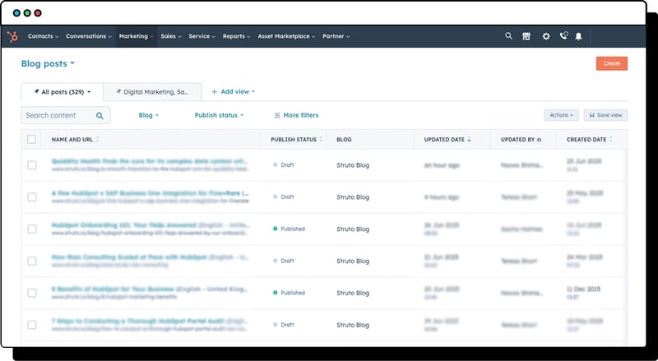Click the magnifier in Search content box
Image resolution: width=658 pixels, height=361 pixels.
coord(100,116)
